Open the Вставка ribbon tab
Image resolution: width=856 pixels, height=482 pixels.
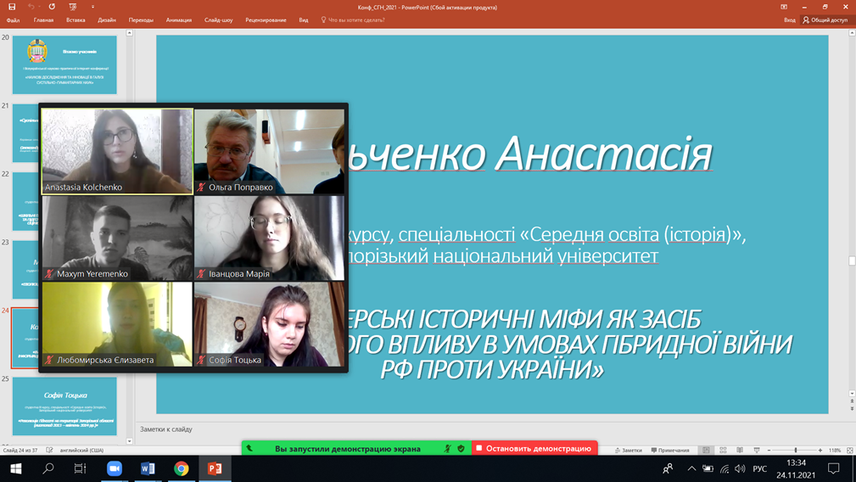76,20
